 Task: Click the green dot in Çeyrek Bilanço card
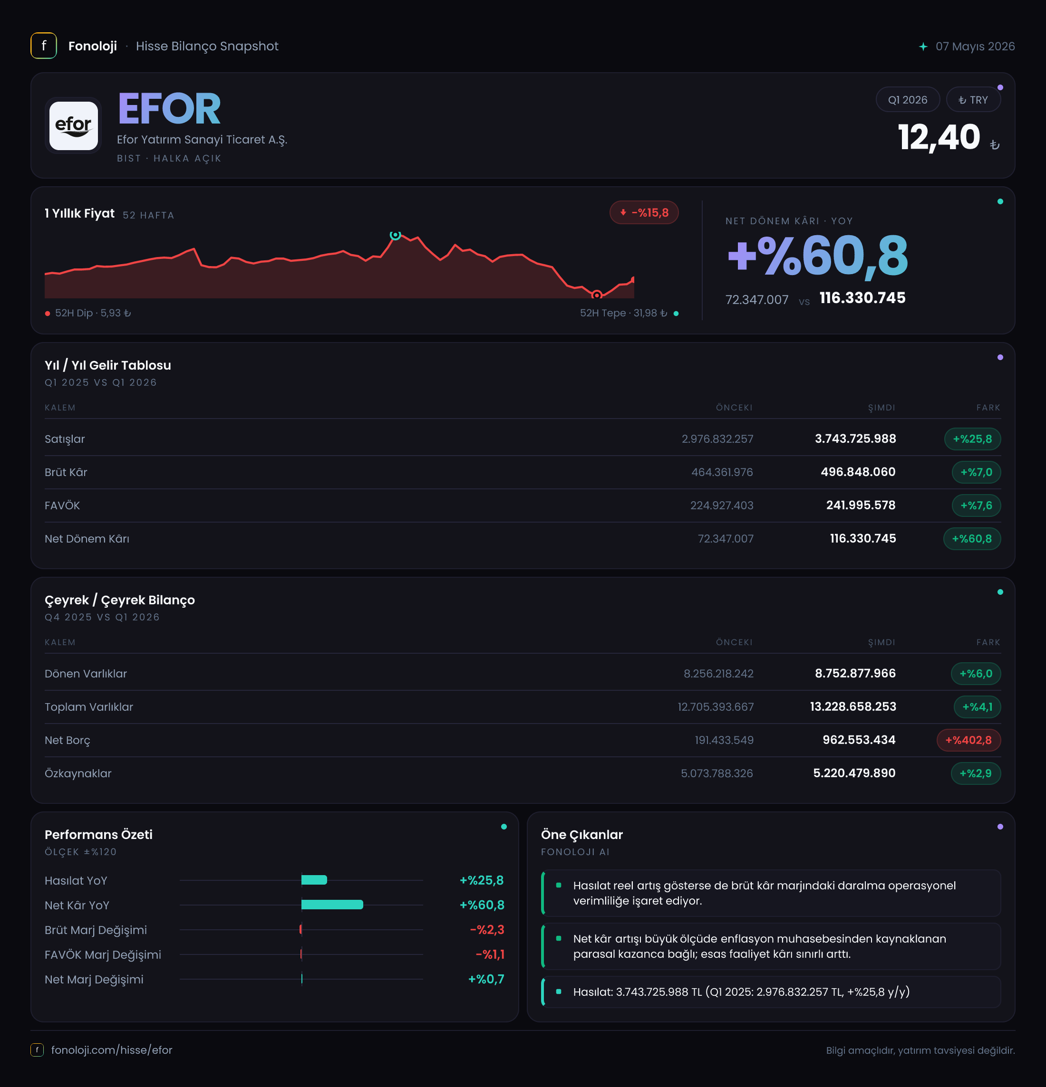coord(1000,592)
